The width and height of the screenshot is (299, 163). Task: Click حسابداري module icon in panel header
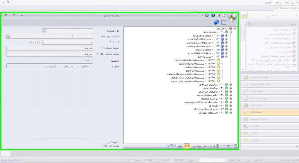pyautogui.click(x=245, y=15)
